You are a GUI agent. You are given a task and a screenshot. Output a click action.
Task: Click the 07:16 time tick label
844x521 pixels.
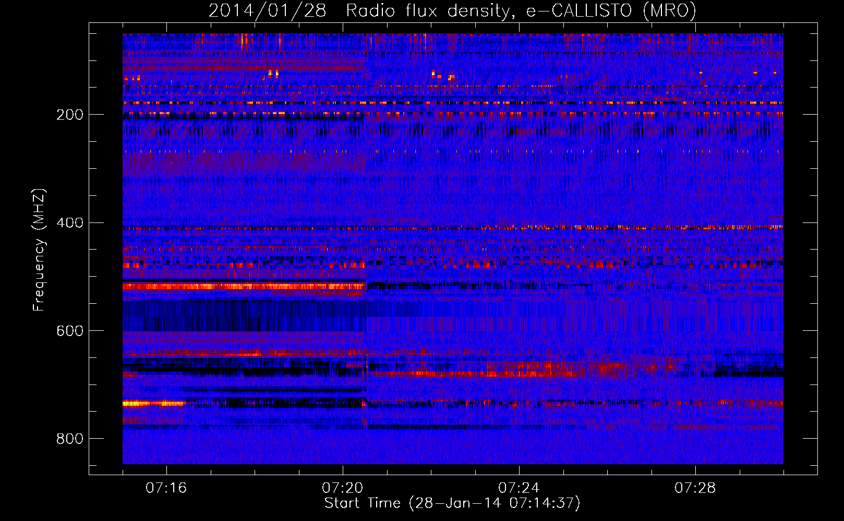pos(166,488)
